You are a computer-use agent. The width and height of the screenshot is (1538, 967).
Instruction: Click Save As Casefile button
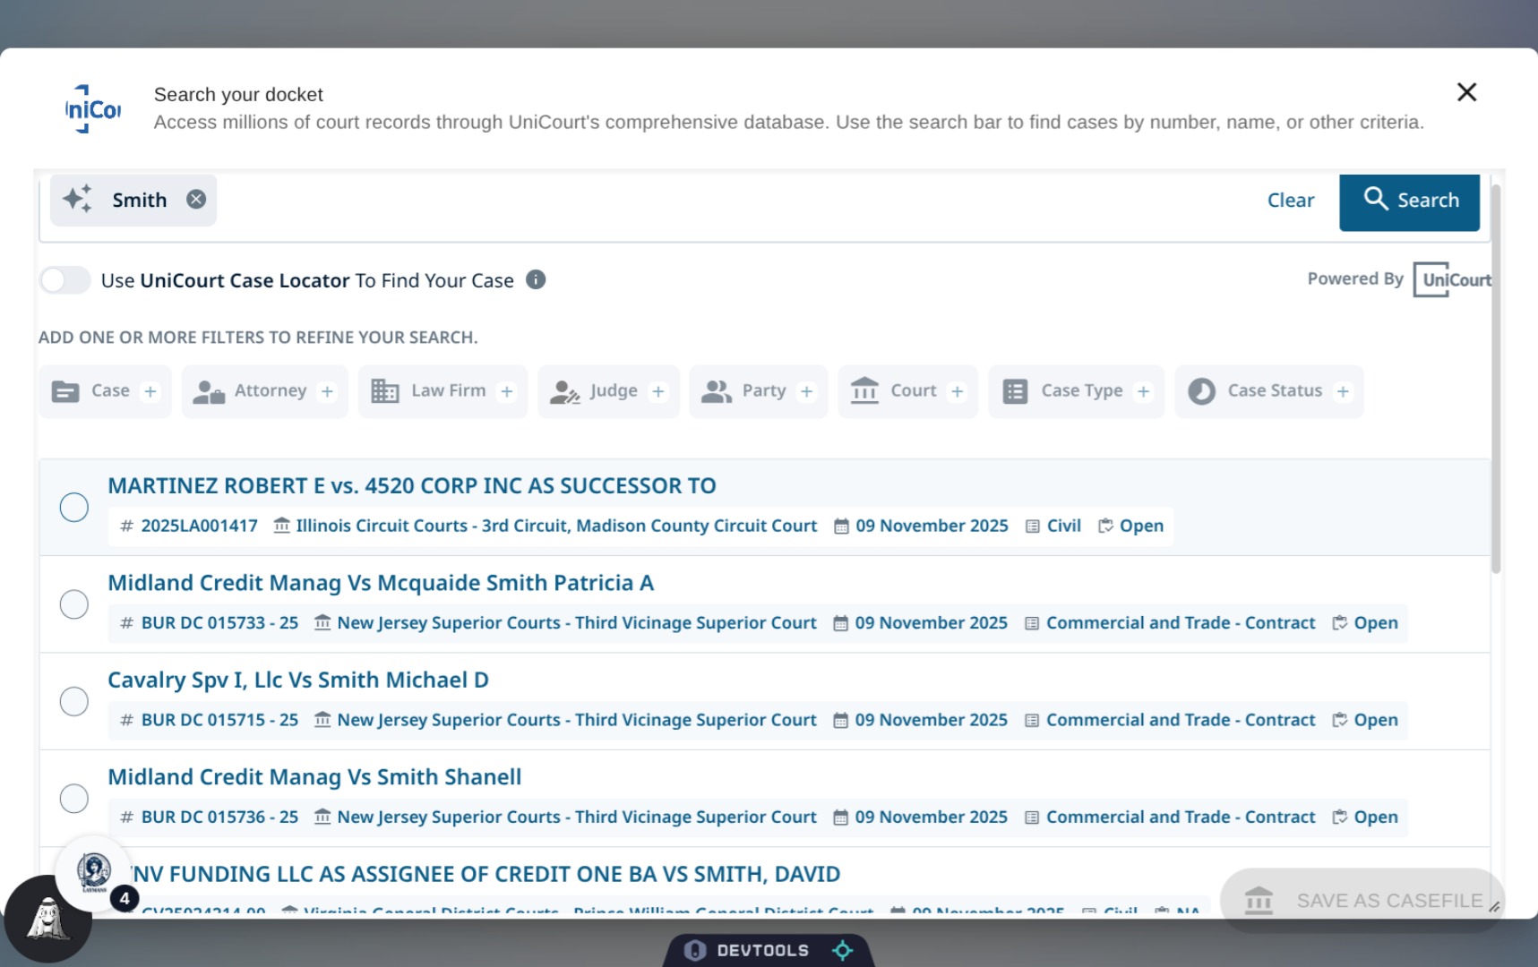1362,901
